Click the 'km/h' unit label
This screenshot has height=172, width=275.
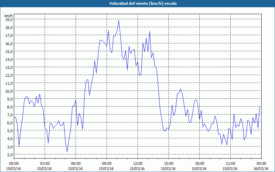9,16
